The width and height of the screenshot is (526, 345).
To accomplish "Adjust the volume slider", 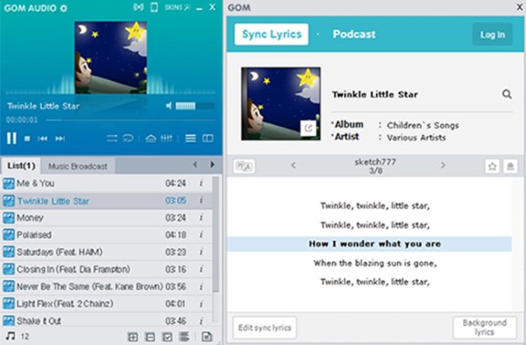I will pyautogui.click(x=195, y=106).
